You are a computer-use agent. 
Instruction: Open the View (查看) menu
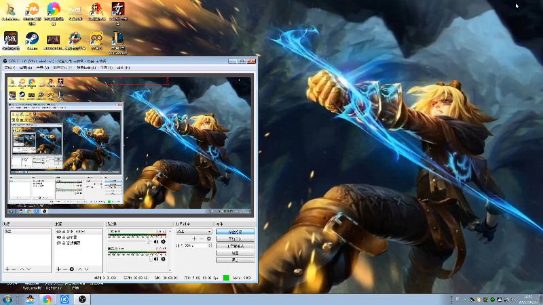(42, 68)
